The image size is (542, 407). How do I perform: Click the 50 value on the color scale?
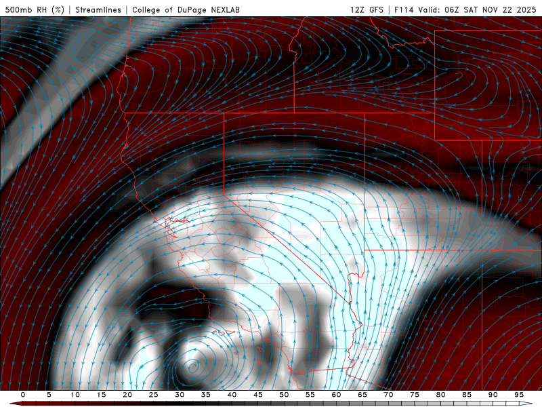tap(284, 395)
